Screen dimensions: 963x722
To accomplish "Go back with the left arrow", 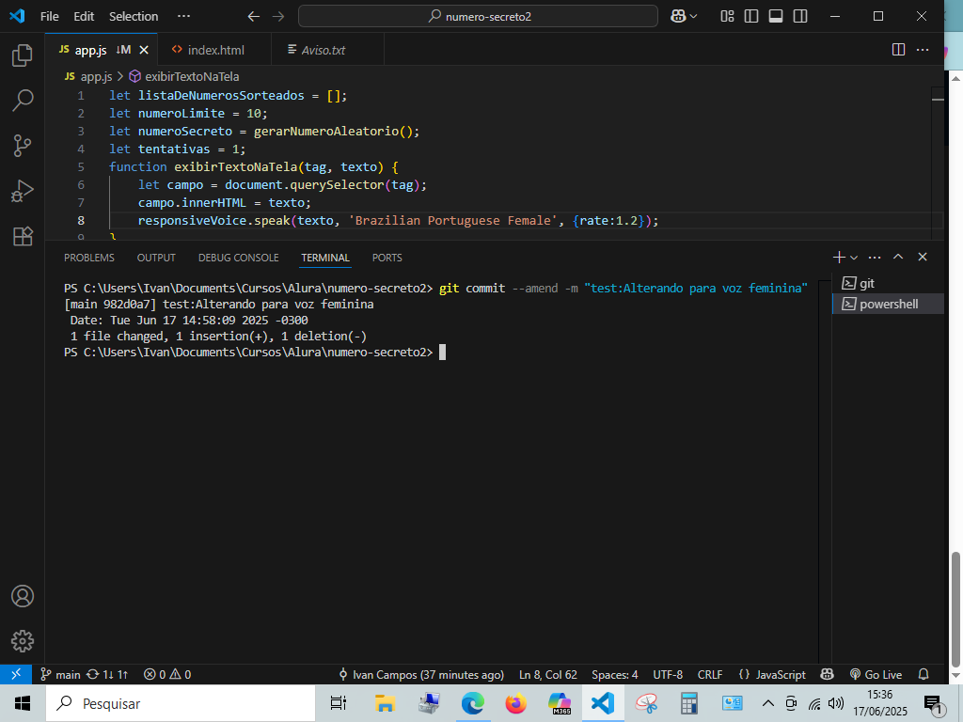I will point(253,17).
